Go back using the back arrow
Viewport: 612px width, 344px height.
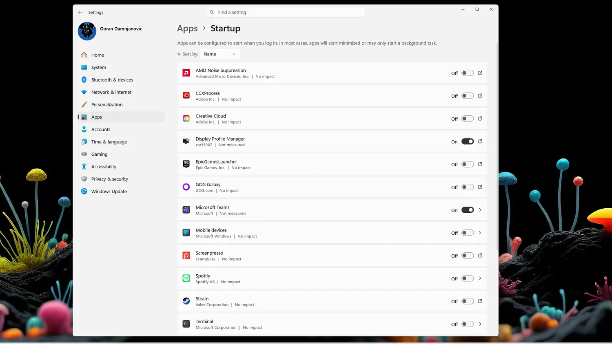pos(80,12)
